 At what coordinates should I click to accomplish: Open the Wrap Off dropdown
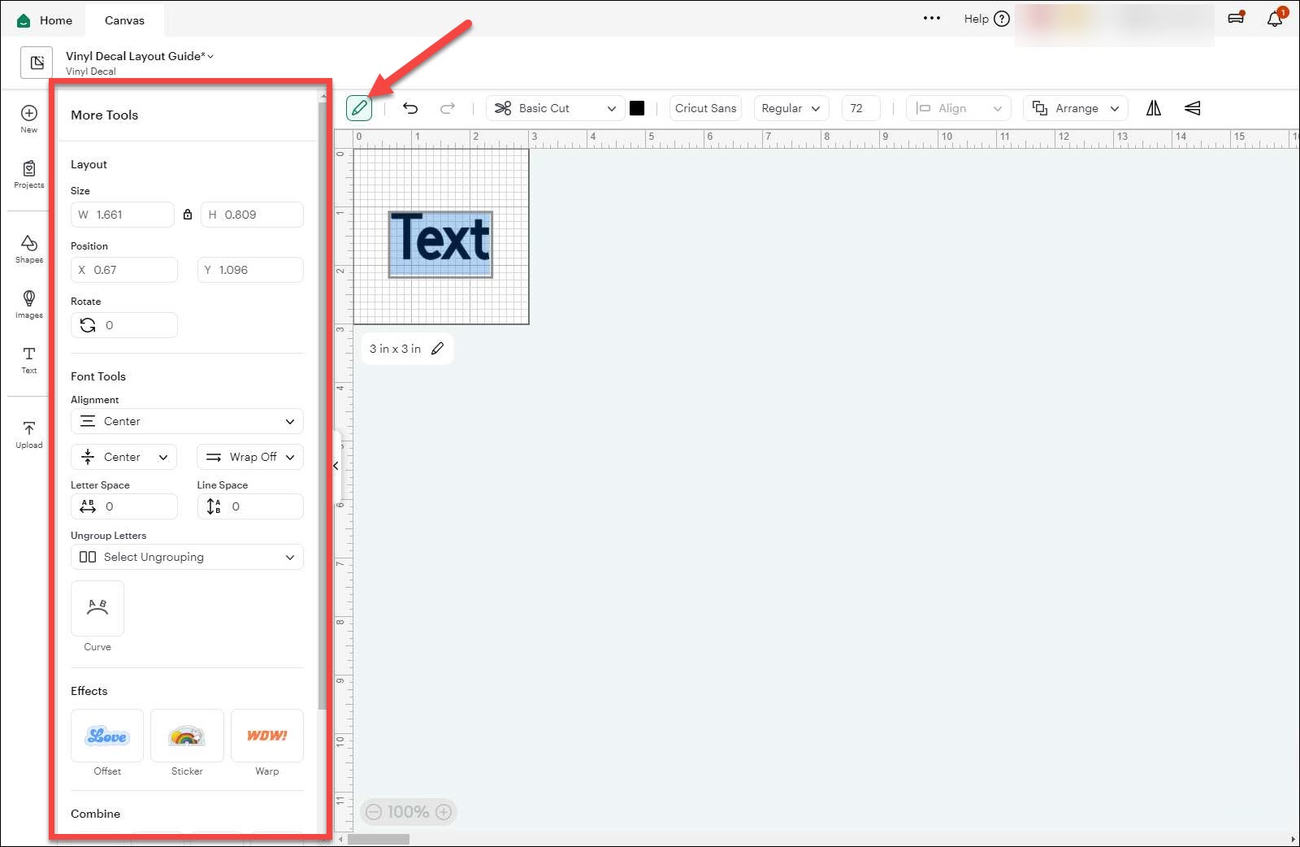(250, 457)
